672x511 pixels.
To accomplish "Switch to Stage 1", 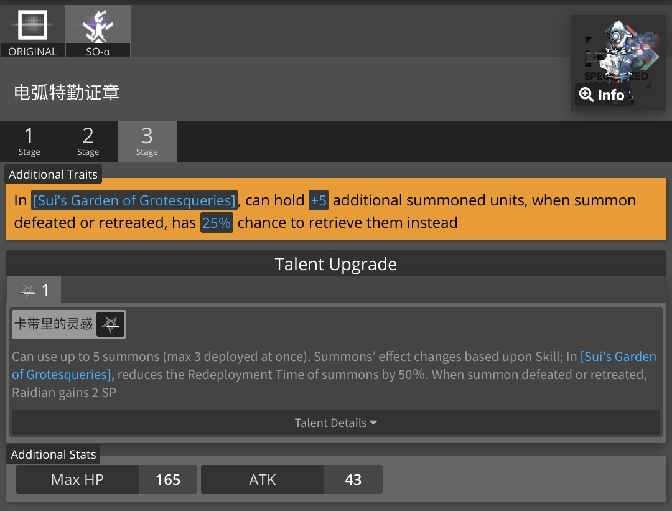I will tap(29, 141).
